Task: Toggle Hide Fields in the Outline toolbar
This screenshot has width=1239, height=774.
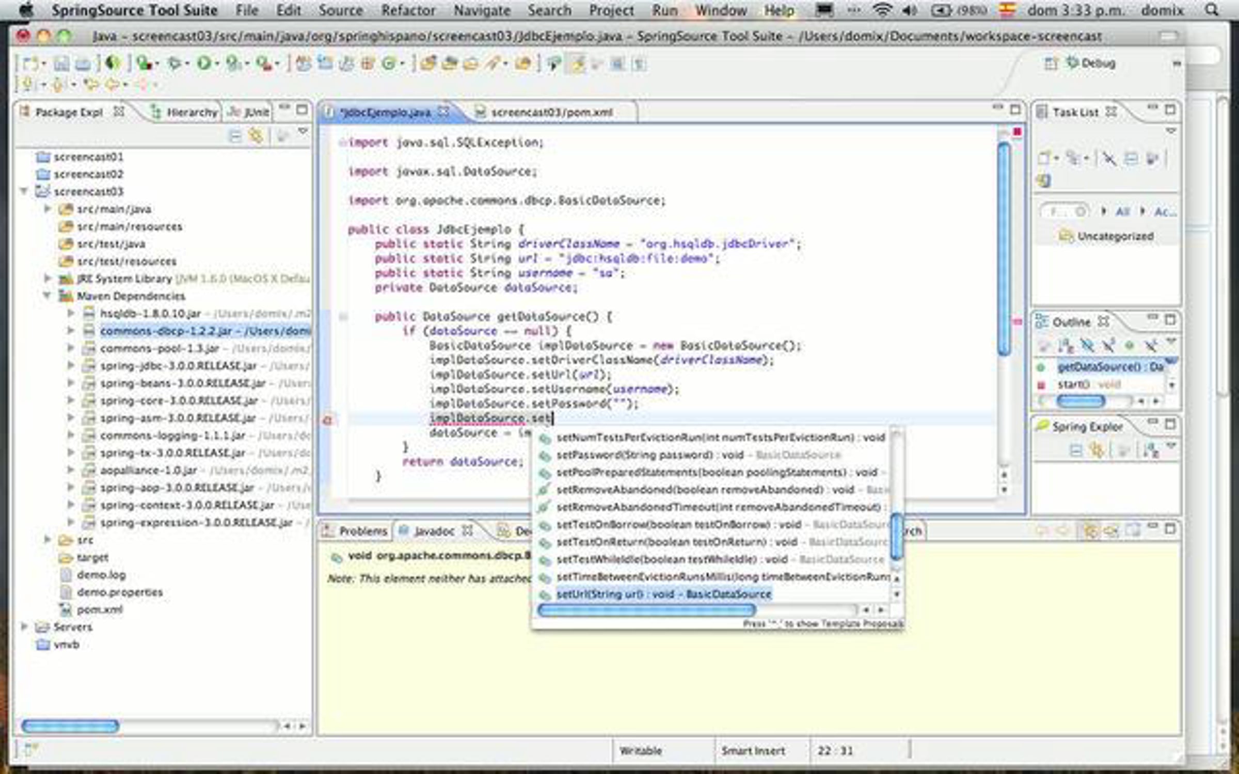Action: click(x=1087, y=345)
